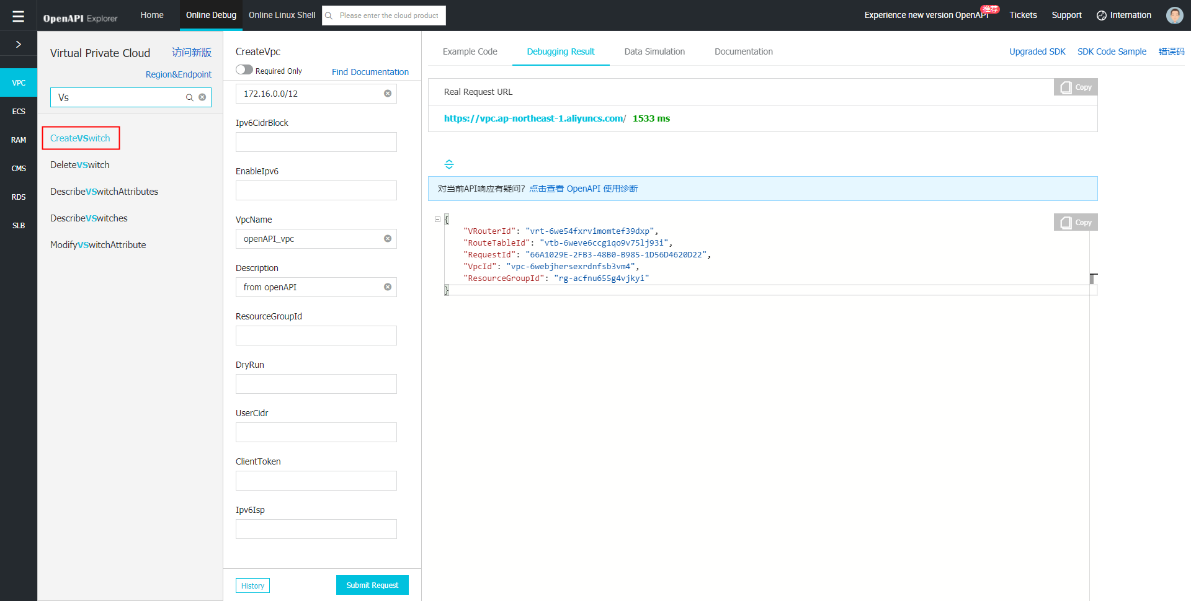
Task: Focus the cloud product search field
Action: point(384,16)
